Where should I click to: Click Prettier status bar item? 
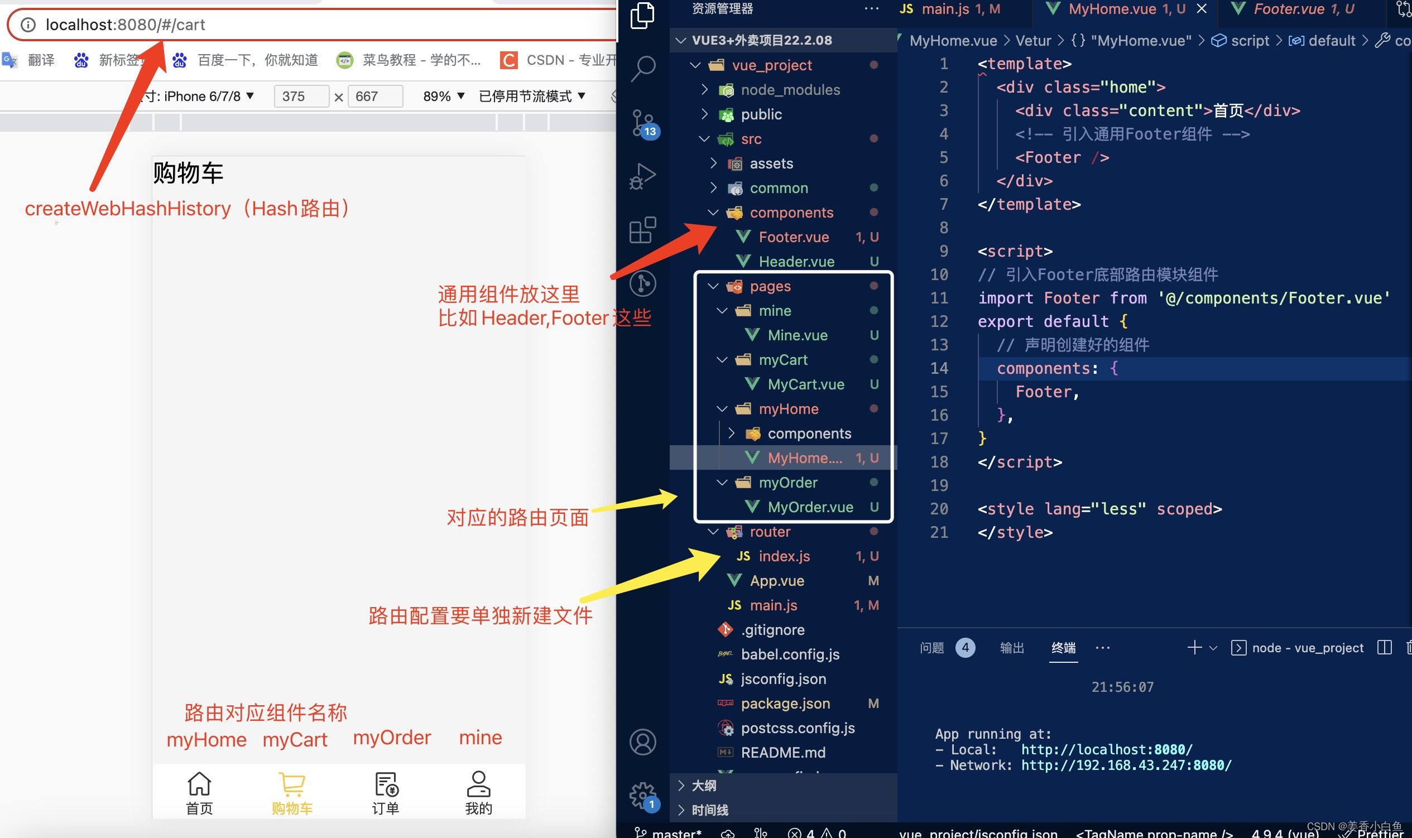pyautogui.click(x=1371, y=834)
